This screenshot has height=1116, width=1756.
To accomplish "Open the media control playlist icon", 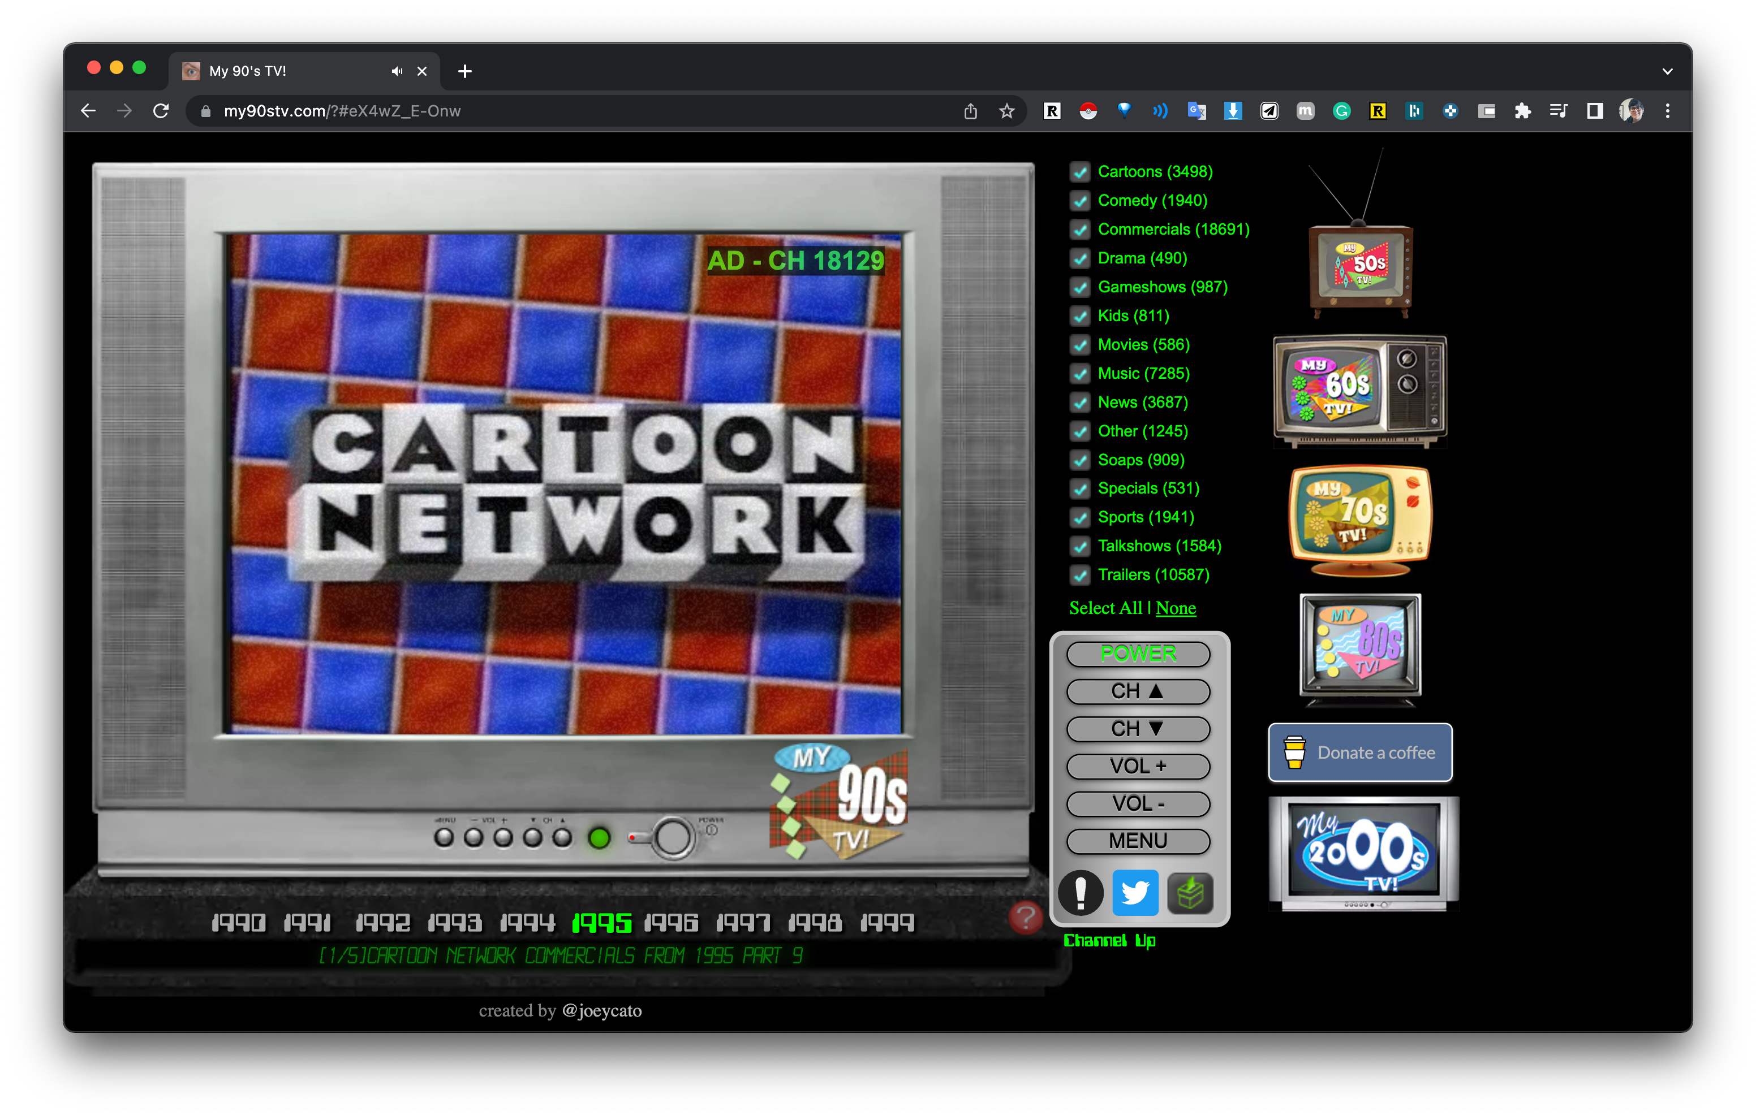I will (x=1559, y=111).
